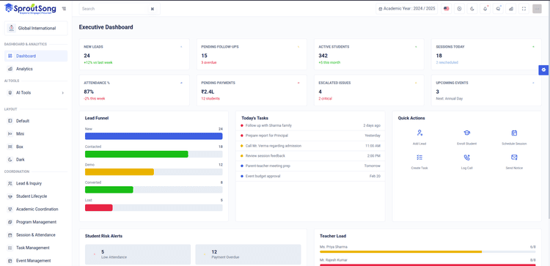Viewport: 550px width, 266px height.
Task: Click the Create Task checklist icon
Action: 419,158
